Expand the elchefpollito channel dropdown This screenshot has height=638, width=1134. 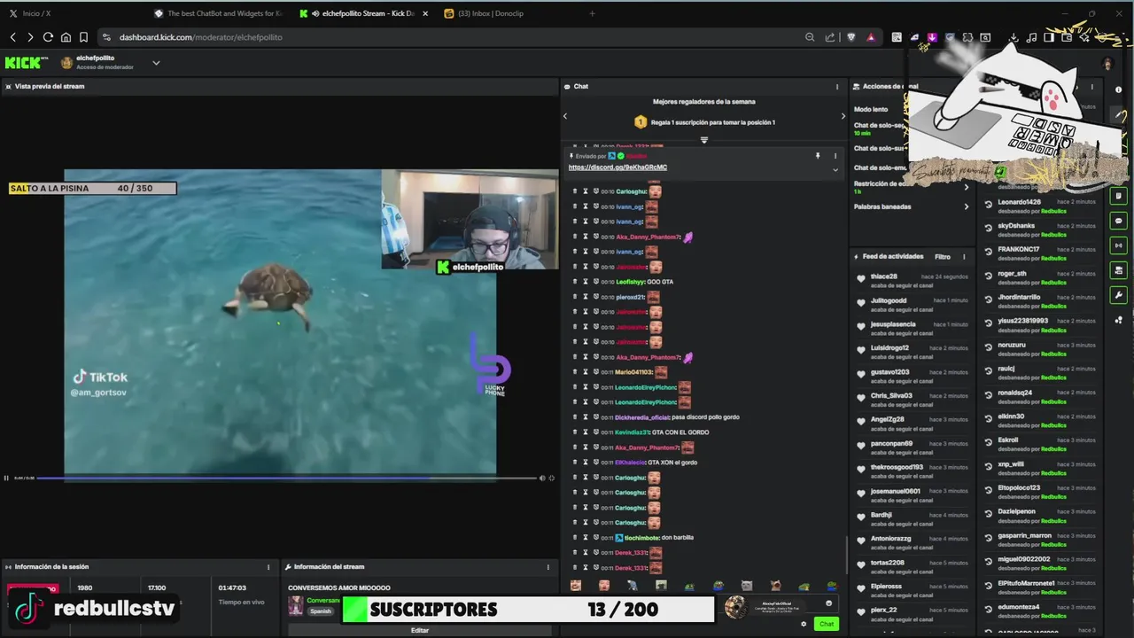click(156, 63)
